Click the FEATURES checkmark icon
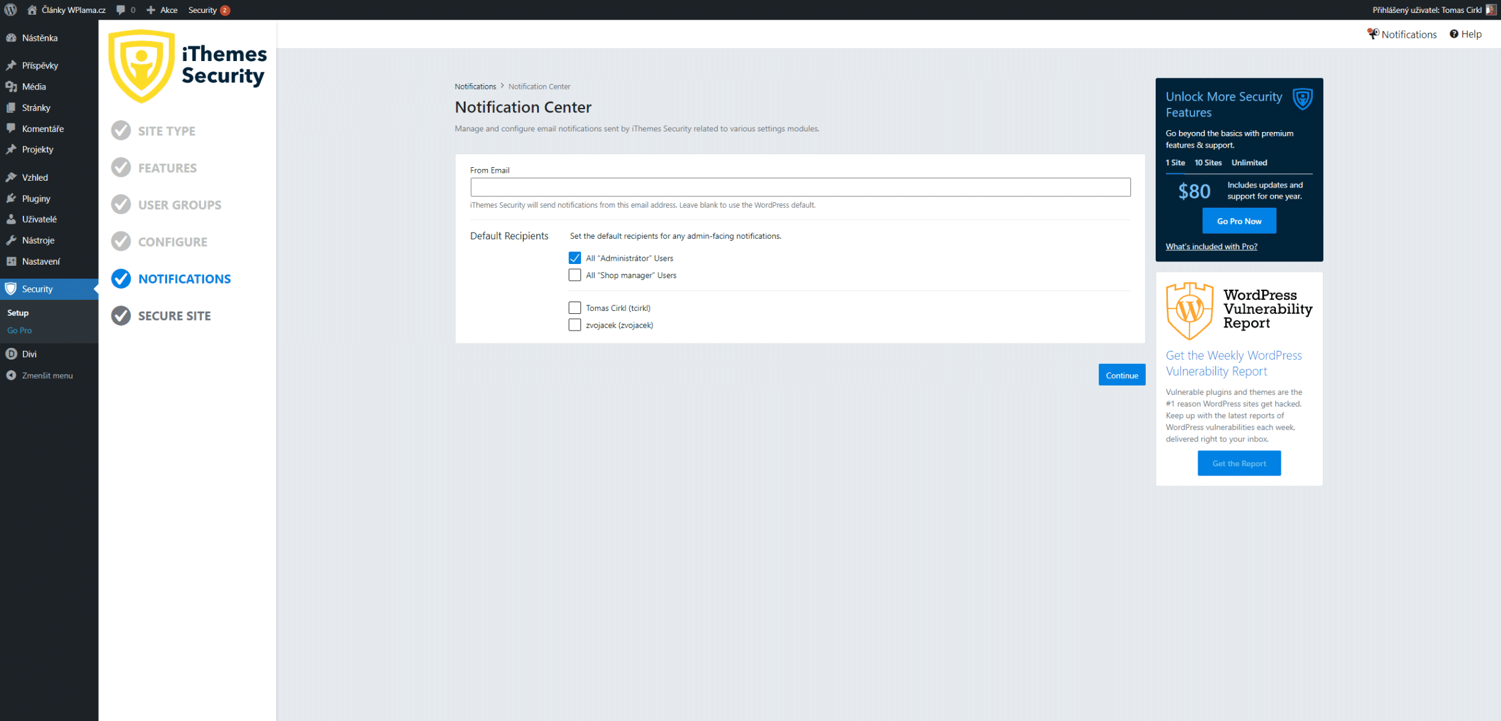The height and width of the screenshot is (721, 1501). [121, 168]
